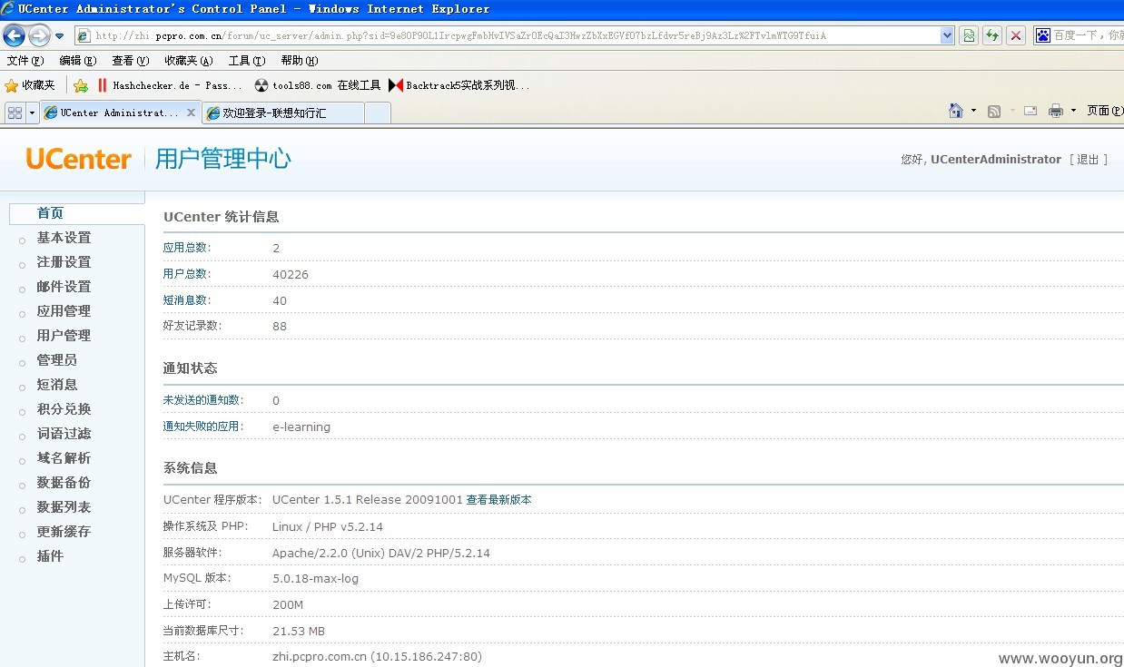Go forward with the browser Forward arrow
1124x667 pixels.
point(39,35)
